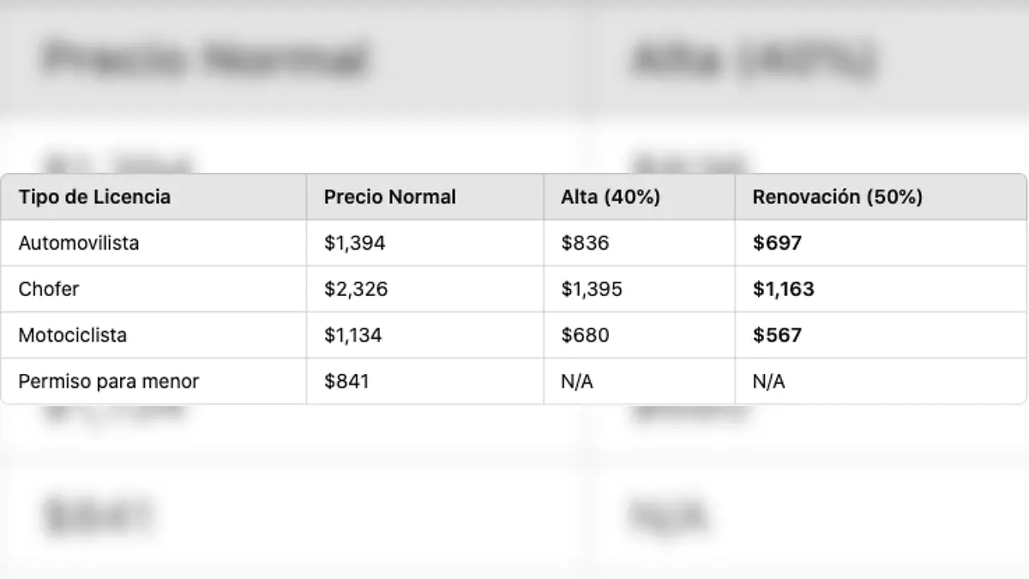Click the $1,134 normal price cell

tap(353, 335)
